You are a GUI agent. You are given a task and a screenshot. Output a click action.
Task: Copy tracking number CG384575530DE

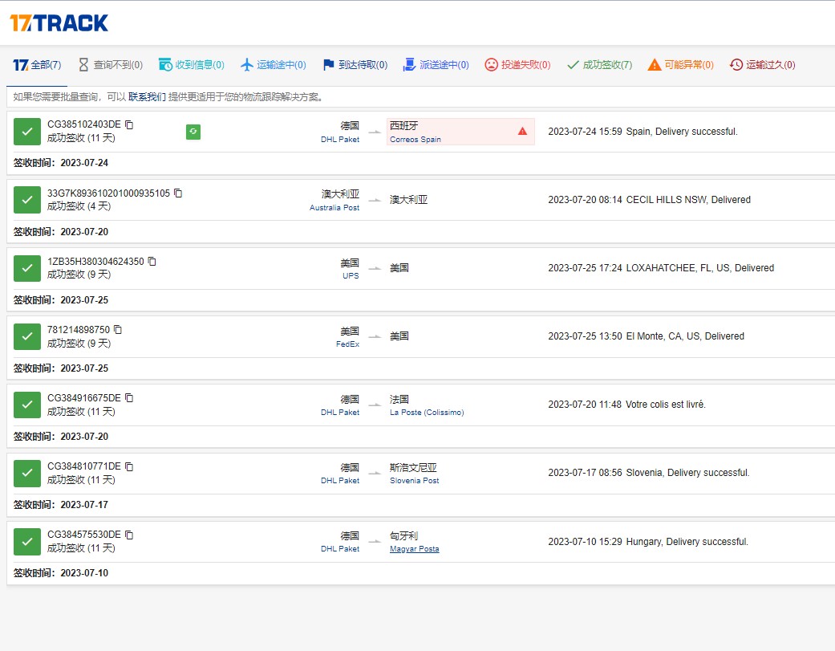pos(129,535)
